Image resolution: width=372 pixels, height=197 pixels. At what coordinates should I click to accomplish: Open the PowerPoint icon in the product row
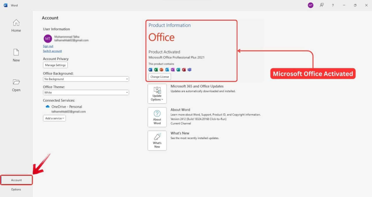click(162, 70)
